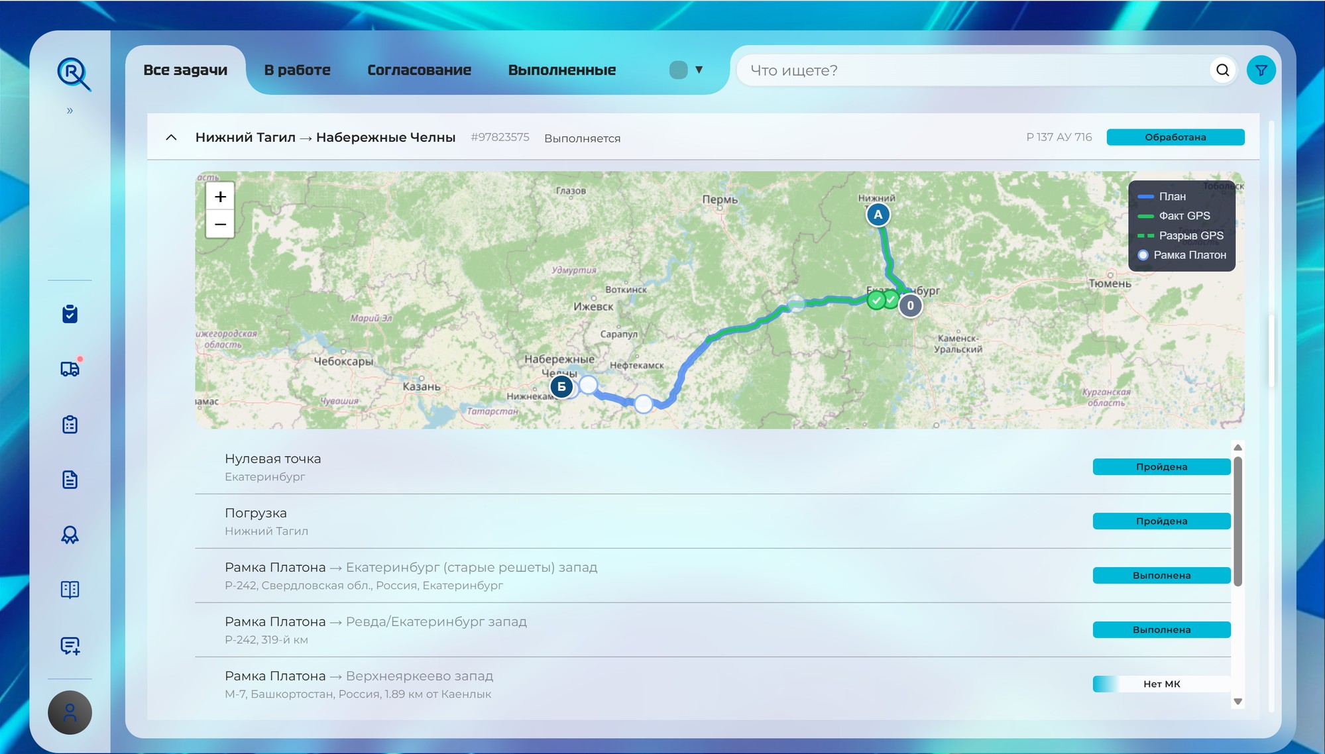1325x754 pixels.
Task: Click the Platon frame circle near marker Б
Action: 588,385
